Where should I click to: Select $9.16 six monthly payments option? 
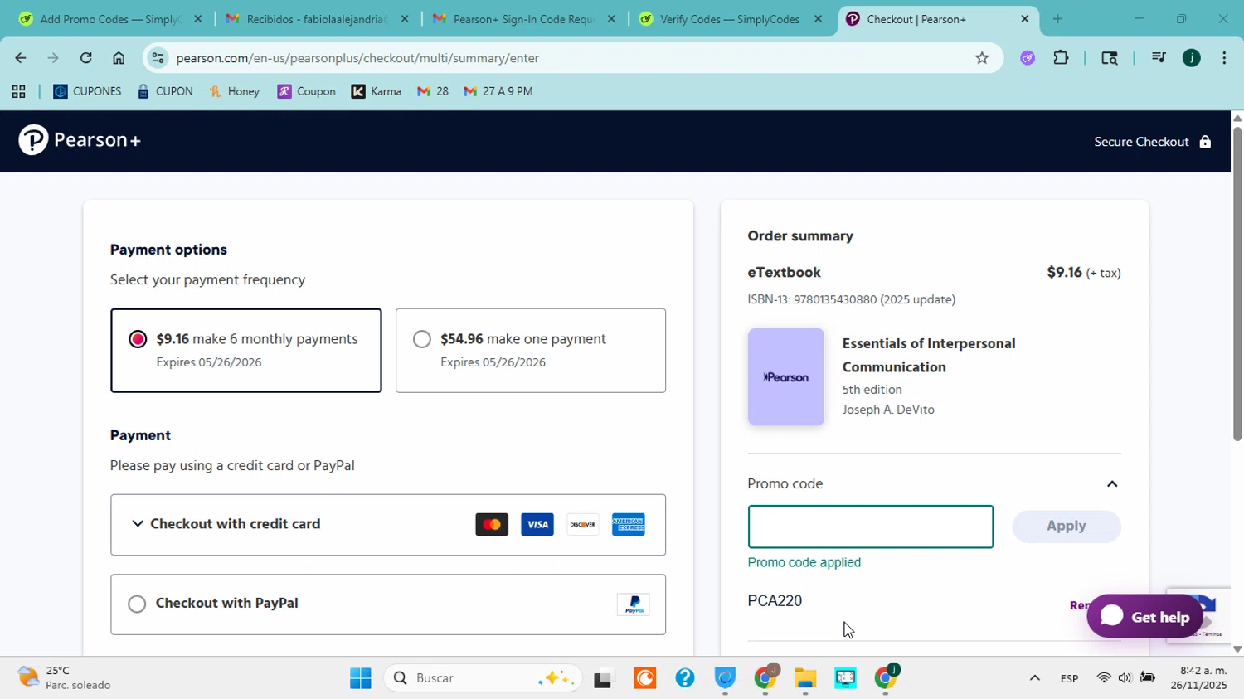pos(246,350)
